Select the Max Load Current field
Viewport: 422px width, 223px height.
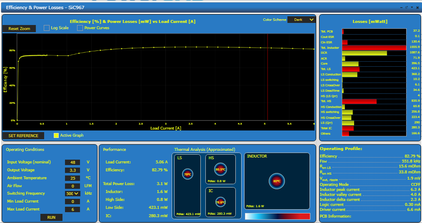click(72, 209)
